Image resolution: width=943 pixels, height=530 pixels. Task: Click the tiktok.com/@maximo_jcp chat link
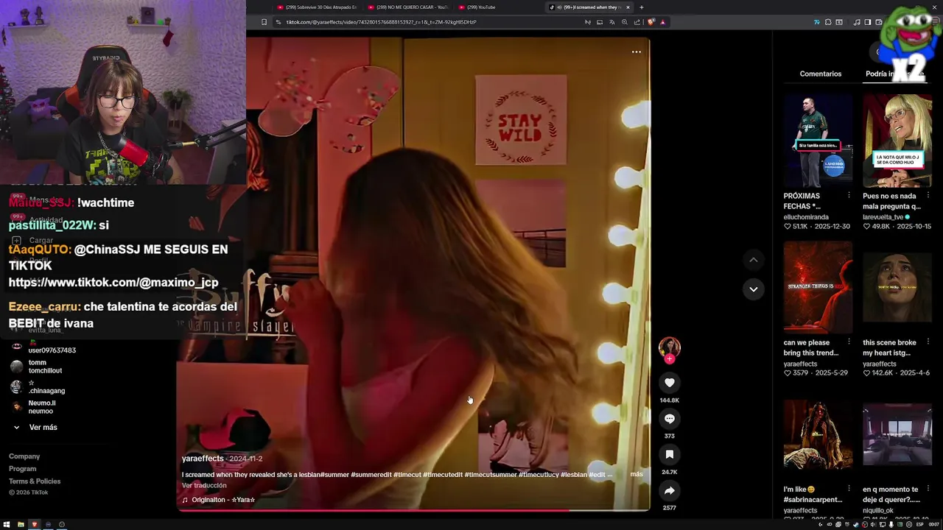click(x=113, y=283)
